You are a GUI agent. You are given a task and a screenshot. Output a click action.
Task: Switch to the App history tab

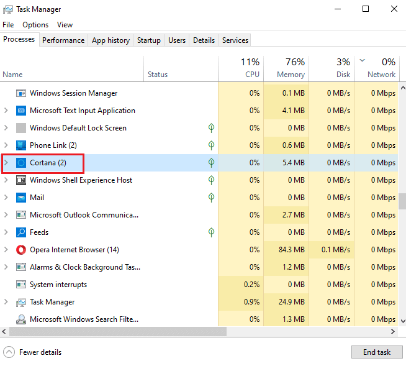111,40
